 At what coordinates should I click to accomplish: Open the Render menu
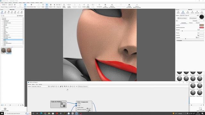28,3
